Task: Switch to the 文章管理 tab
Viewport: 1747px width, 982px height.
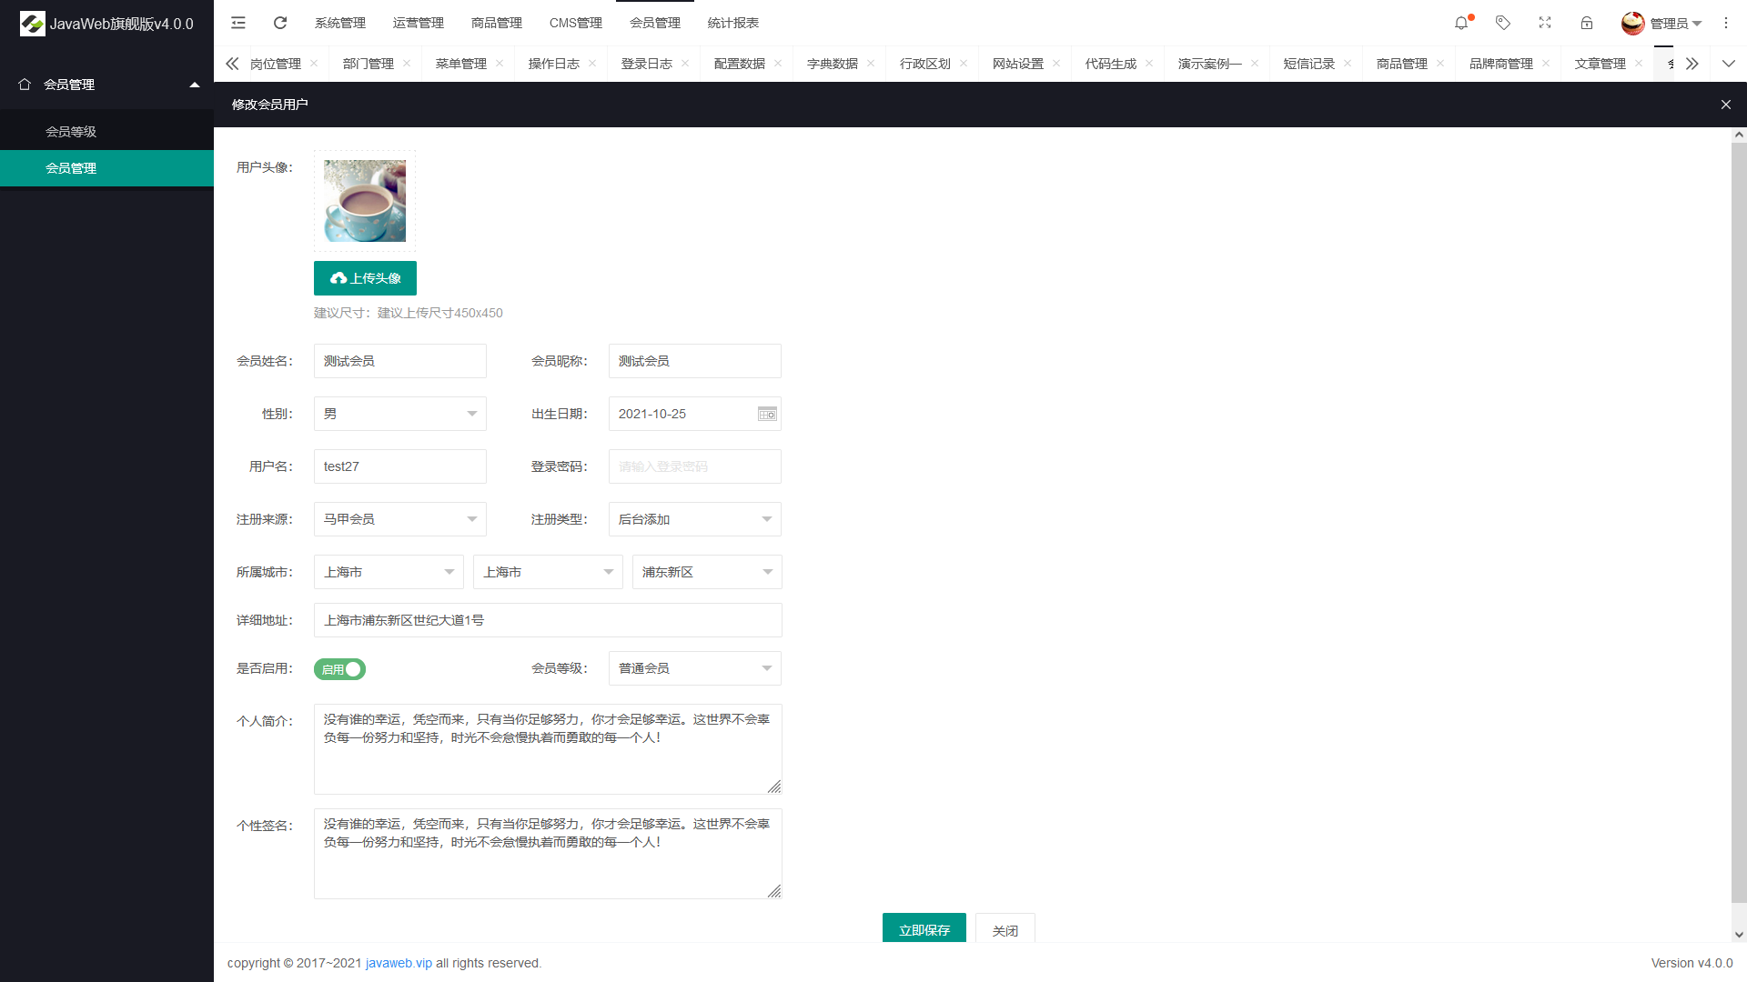Action: pos(1601,64)
